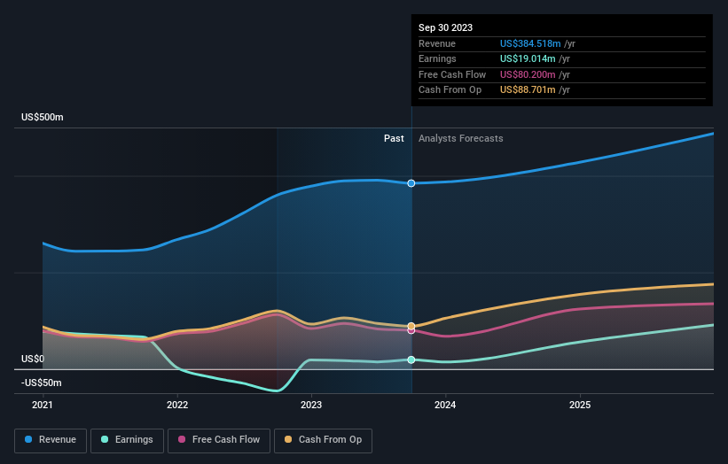Select the Earnings data point at Sep 2023
728x464 pixels.
(x=411, y=360)
